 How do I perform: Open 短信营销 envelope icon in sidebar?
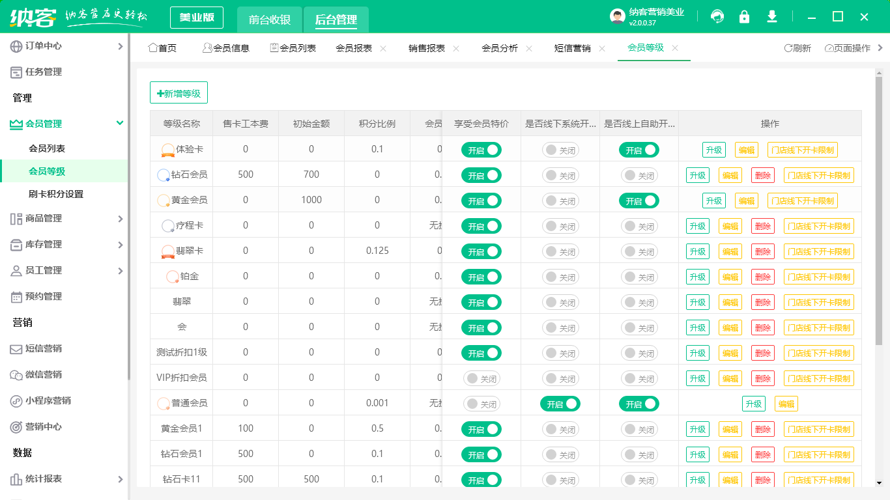click(16, 349)
